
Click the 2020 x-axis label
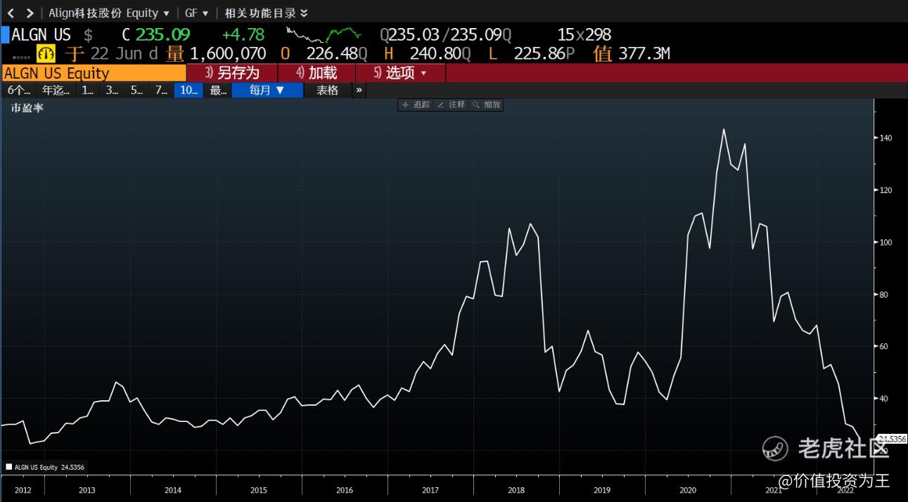click(x=688, y=490)
